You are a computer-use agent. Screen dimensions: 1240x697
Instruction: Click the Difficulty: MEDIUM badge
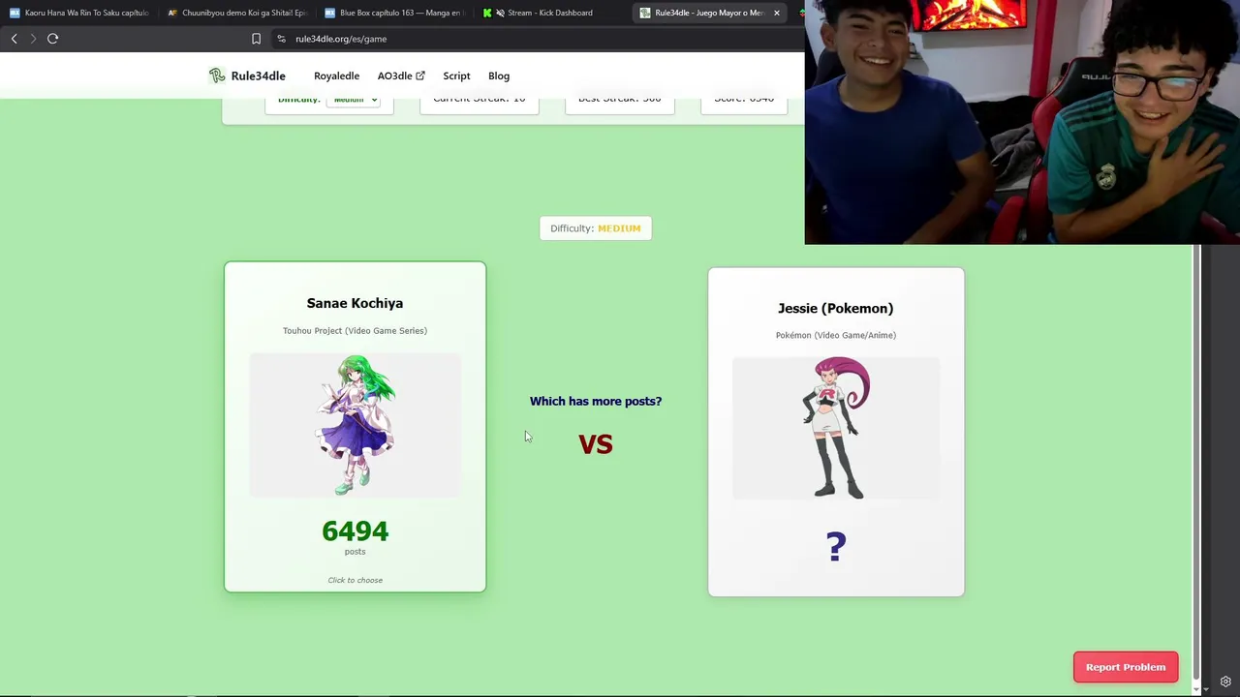click(596, 228)
